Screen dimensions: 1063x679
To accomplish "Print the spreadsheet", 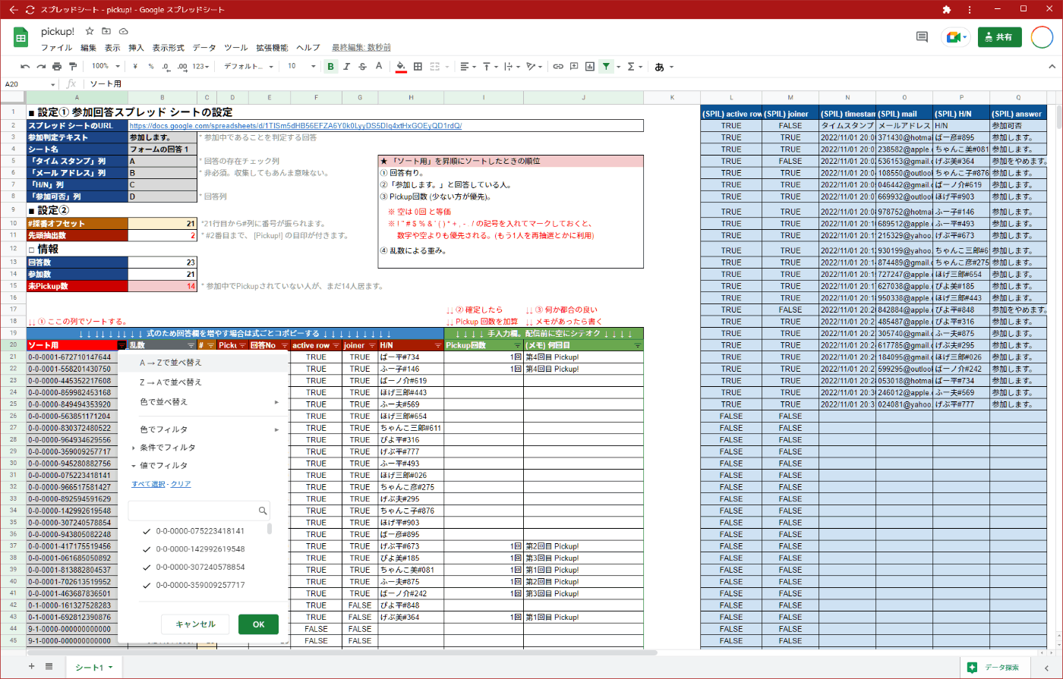I will (x=57, y=67).
